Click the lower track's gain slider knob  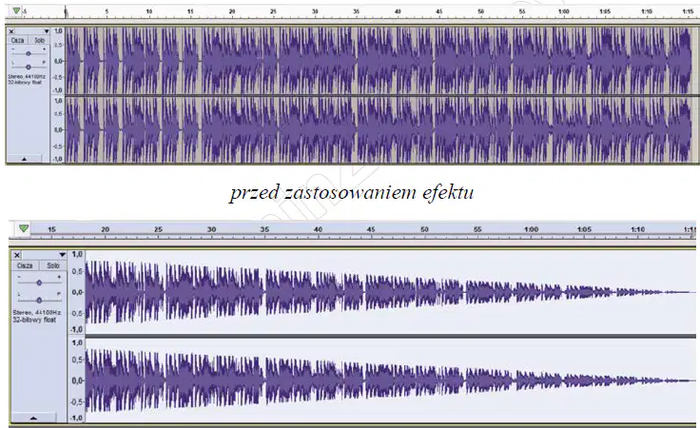pos(39,282)
